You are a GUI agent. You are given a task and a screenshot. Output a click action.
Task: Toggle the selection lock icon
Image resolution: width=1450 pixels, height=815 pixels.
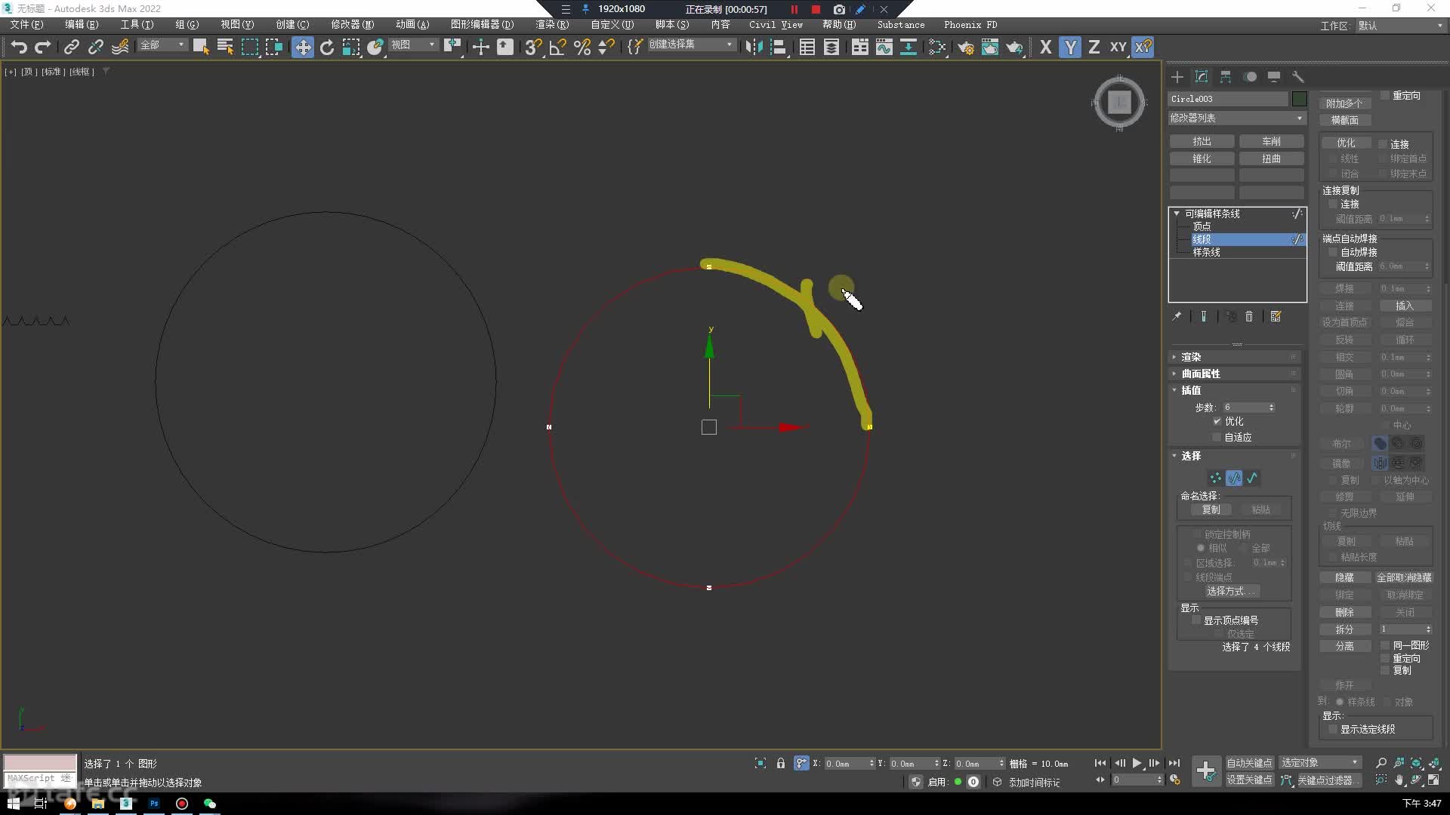click(x=781, y=763)
